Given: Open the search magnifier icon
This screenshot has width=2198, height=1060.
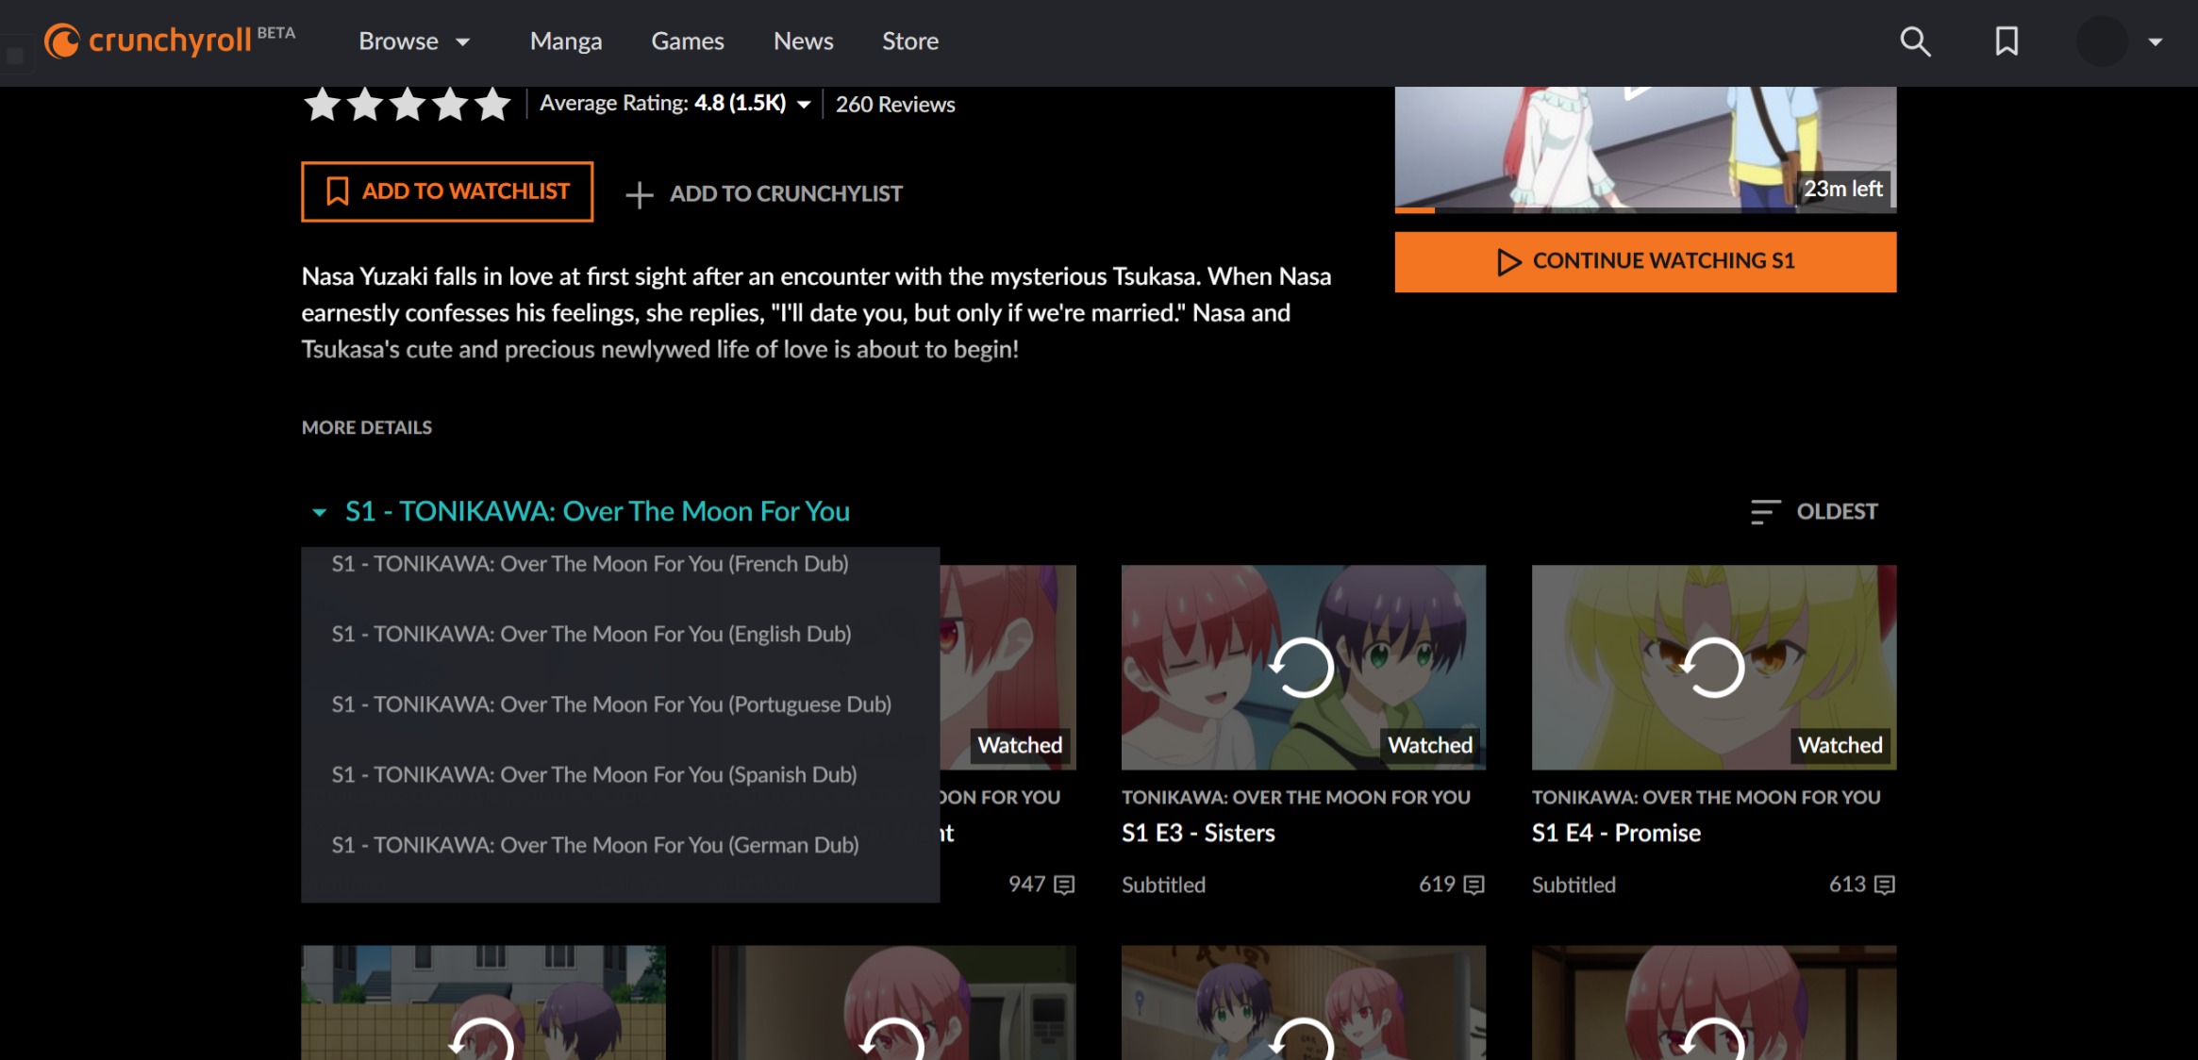Looking at the screenshot, I should (1915, 41).
